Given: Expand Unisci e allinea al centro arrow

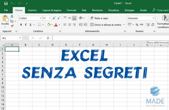Looking at the screenshot, I should click(x=124, y=25).
